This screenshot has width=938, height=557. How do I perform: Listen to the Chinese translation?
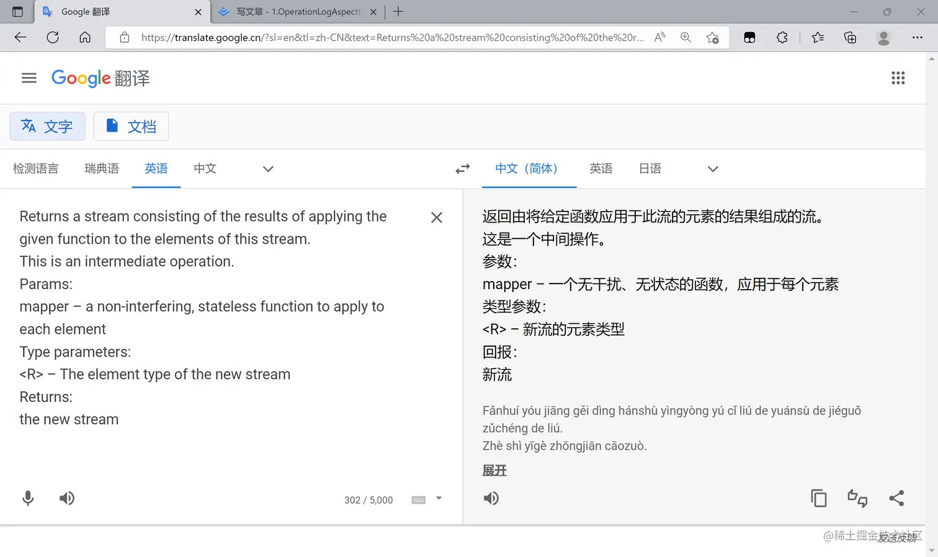pyautogui.click(x=491, y=498)
